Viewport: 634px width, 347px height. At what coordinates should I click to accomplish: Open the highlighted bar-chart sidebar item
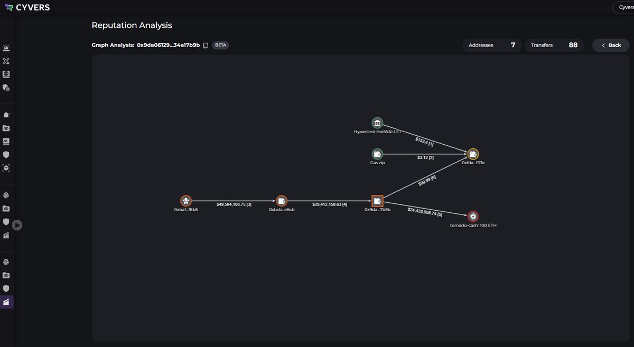[x=6, y=302]
